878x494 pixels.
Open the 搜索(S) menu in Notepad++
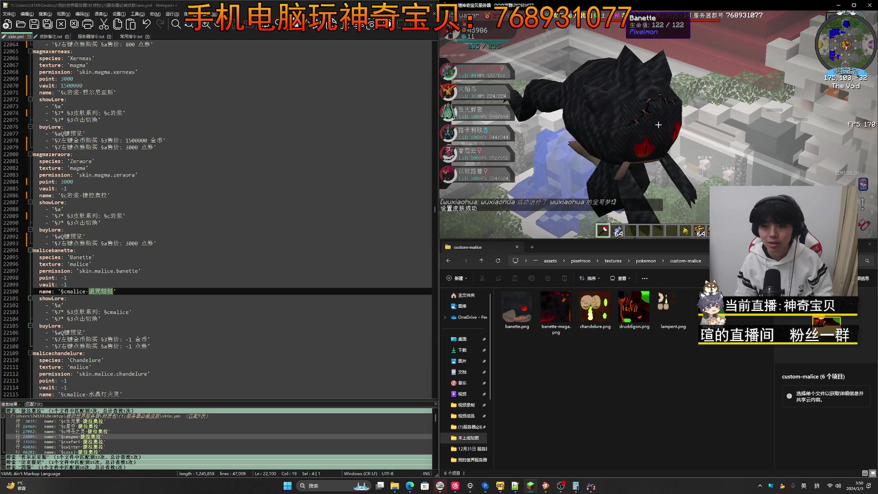[x=45, y=14]
